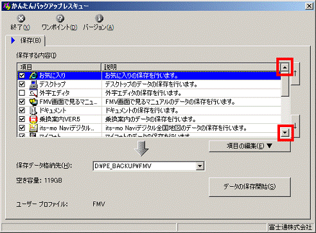316x233 pixels.
Task: Select the 保存(B) tab
Action: [x=25, y=40]
